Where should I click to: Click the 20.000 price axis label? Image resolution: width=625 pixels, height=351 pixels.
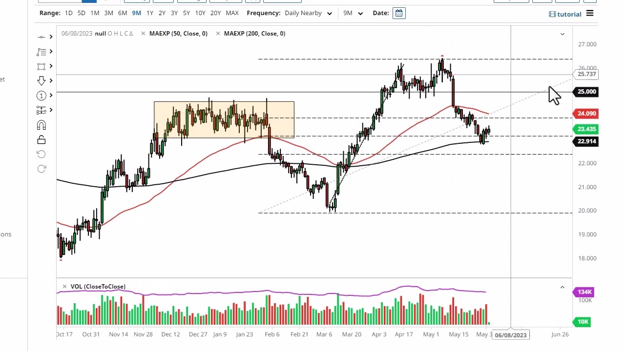pyautogui.click(x=587, y=211)
